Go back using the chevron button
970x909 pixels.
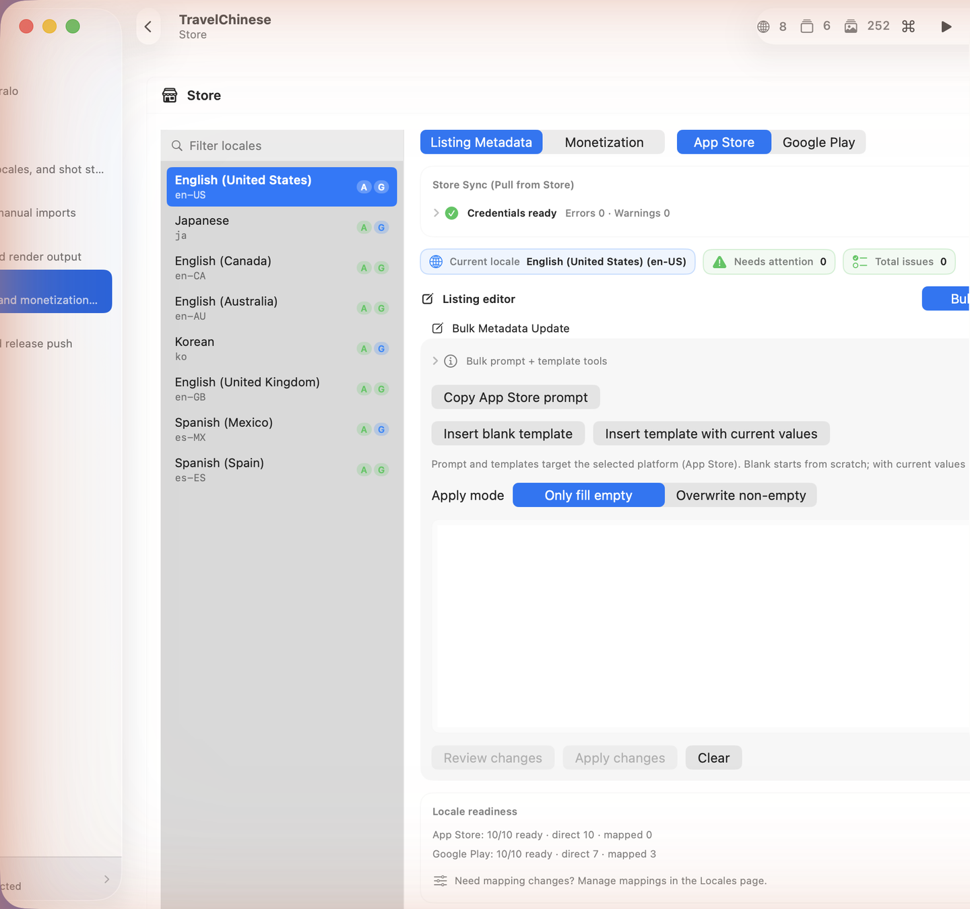(x=148, y=27)
